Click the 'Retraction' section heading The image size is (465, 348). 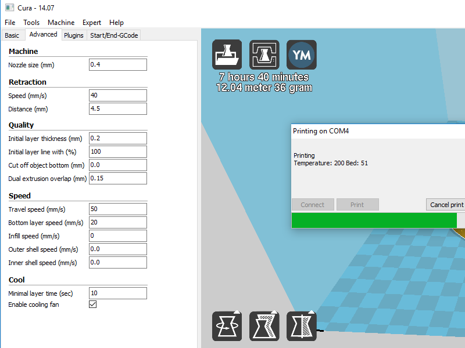pos(27,82)
